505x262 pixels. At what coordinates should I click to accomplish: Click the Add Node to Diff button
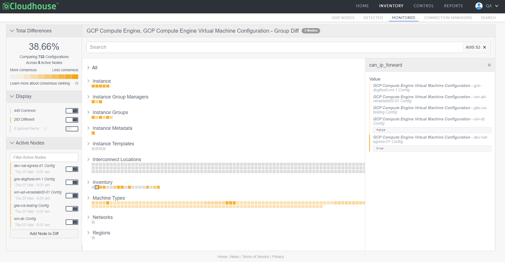click(44, 234)
